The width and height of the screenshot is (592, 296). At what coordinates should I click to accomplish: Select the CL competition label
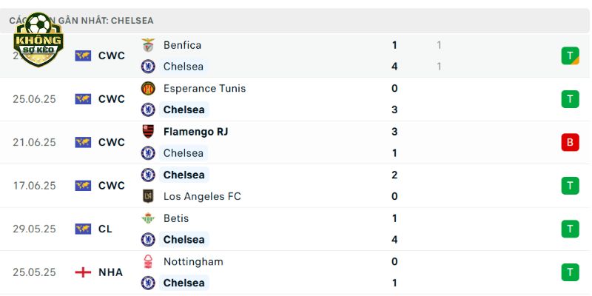[x=105, y=229]
